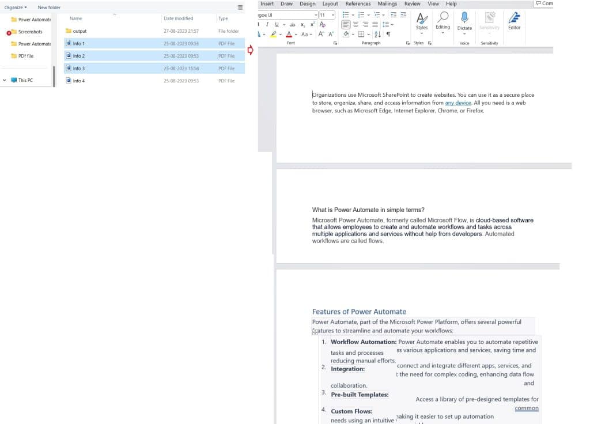This screenshot has width=590, height=424.
Task: Open the Editor proofing pane
Action: 514,21
